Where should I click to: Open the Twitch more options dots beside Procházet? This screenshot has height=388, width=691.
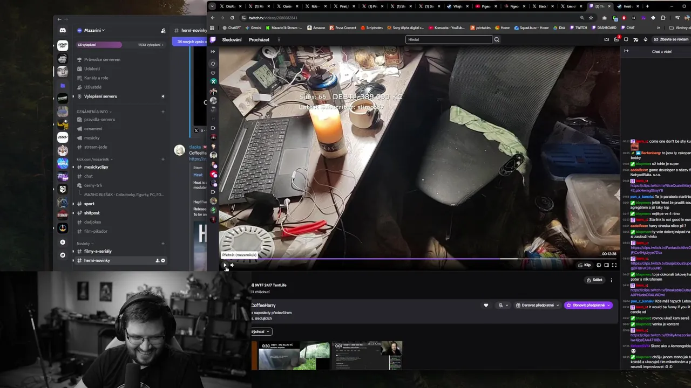pyautogui.click(x=279, y=39)
